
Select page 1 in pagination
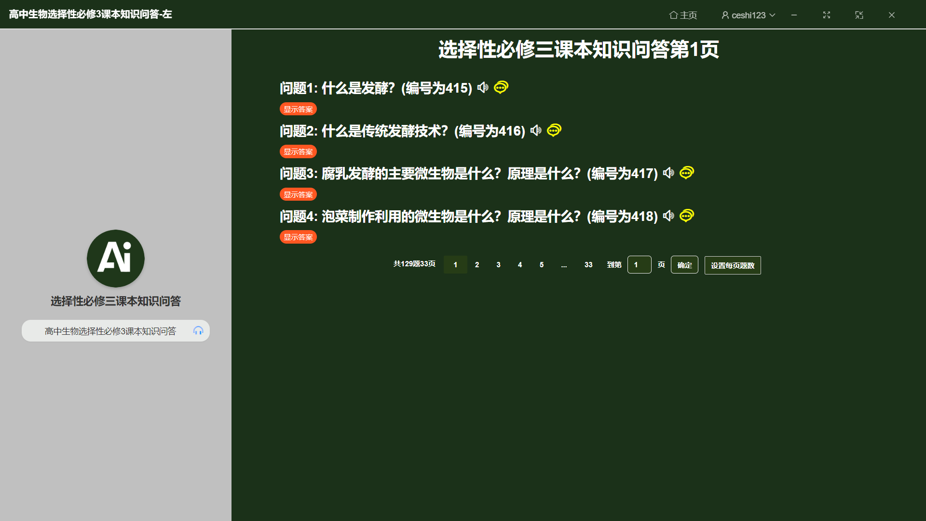point(455,265)
